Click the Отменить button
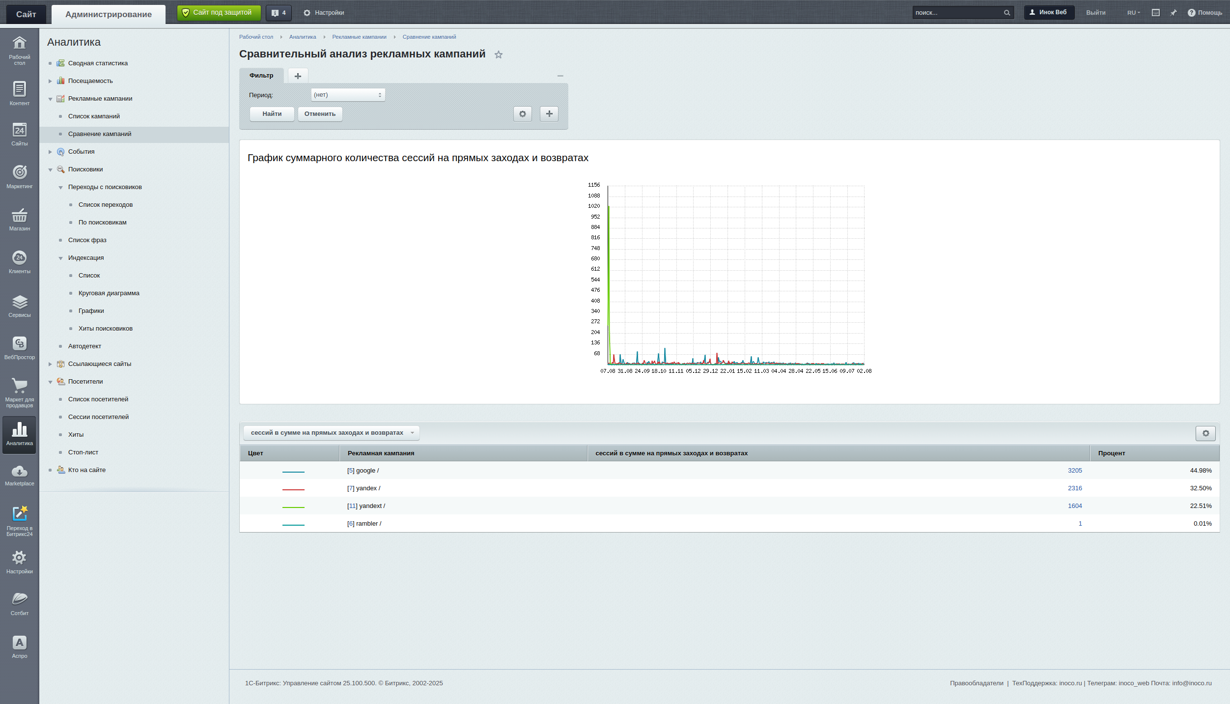1230x704 pixels. click(x=320, y=114)
